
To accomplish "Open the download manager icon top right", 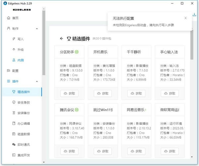I will click(194, 15).
